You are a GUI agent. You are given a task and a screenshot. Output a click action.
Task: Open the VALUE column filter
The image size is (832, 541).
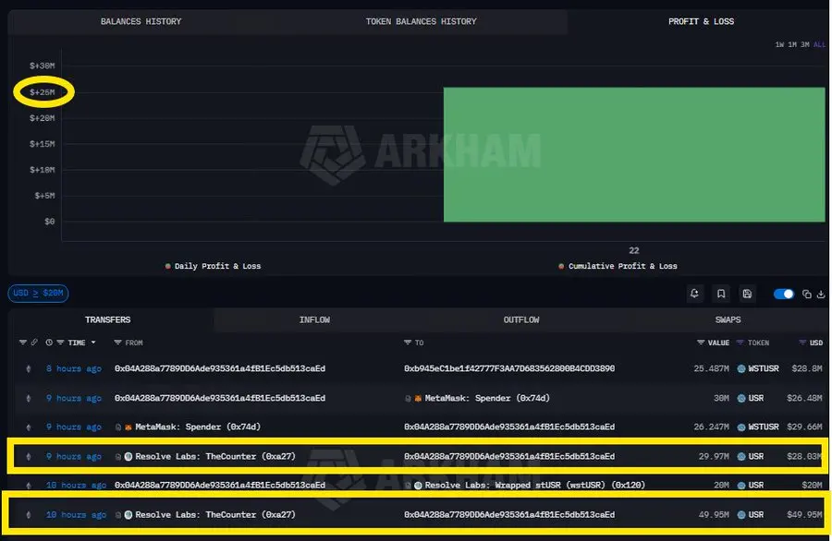point(701,343)
